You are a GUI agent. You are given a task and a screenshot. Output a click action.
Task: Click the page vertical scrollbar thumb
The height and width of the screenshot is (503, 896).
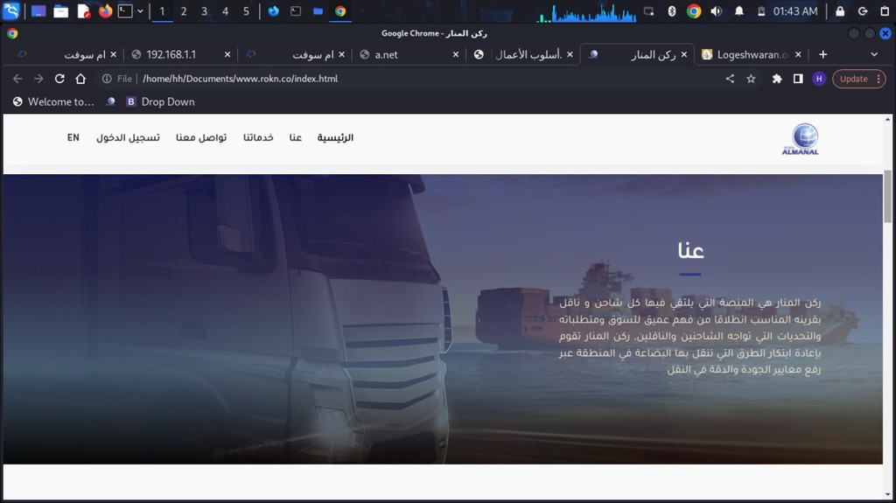(887, 197)
